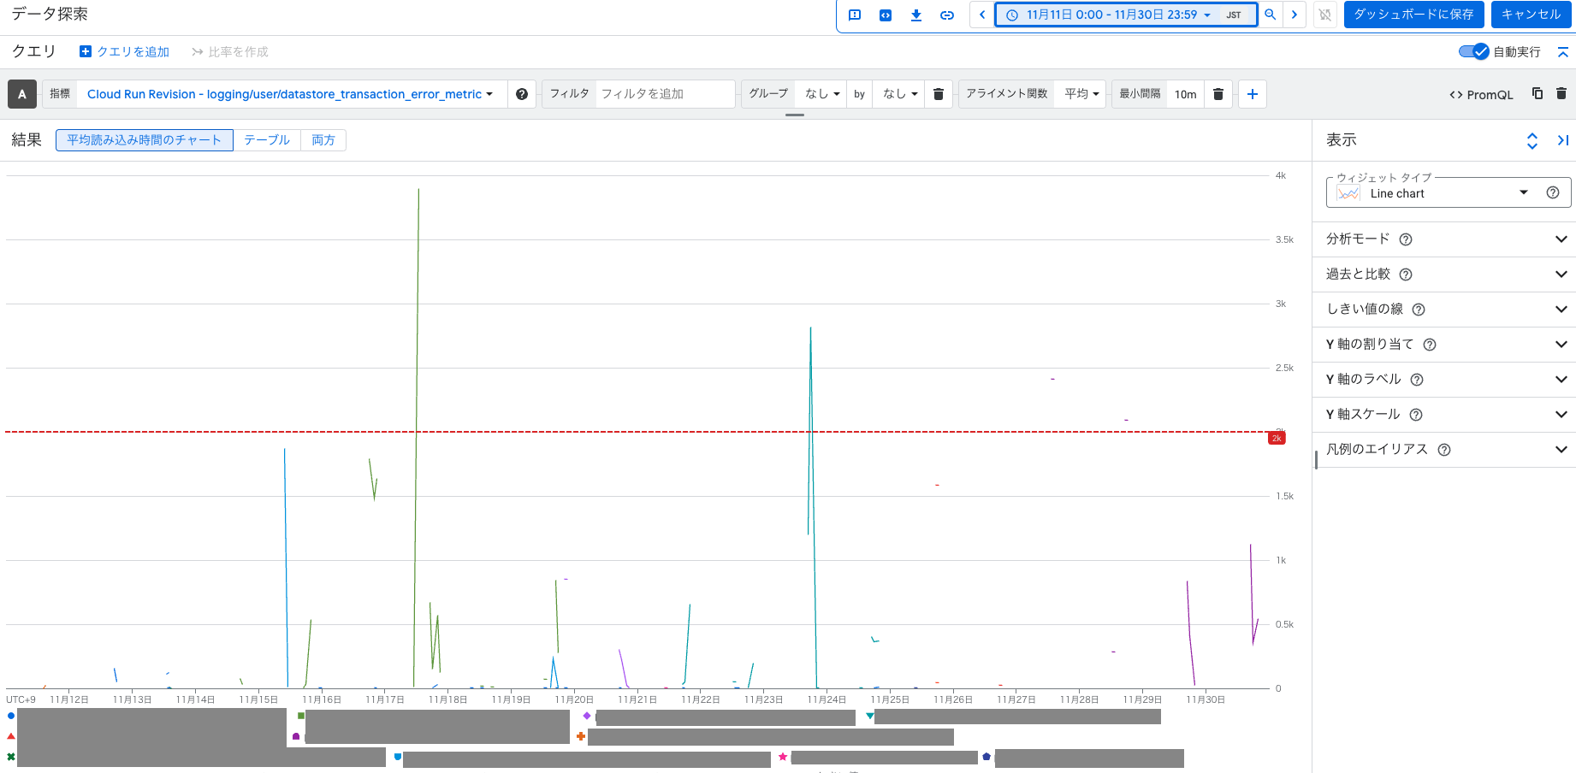Open the code embed icon
Screen dimensions: 1576x773
pyautogui.click(x=886, y=15)
